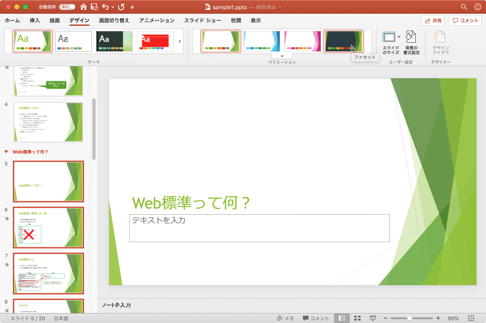
Task: Select the plain white Office theme thumbnail
Action: (73, 41)
